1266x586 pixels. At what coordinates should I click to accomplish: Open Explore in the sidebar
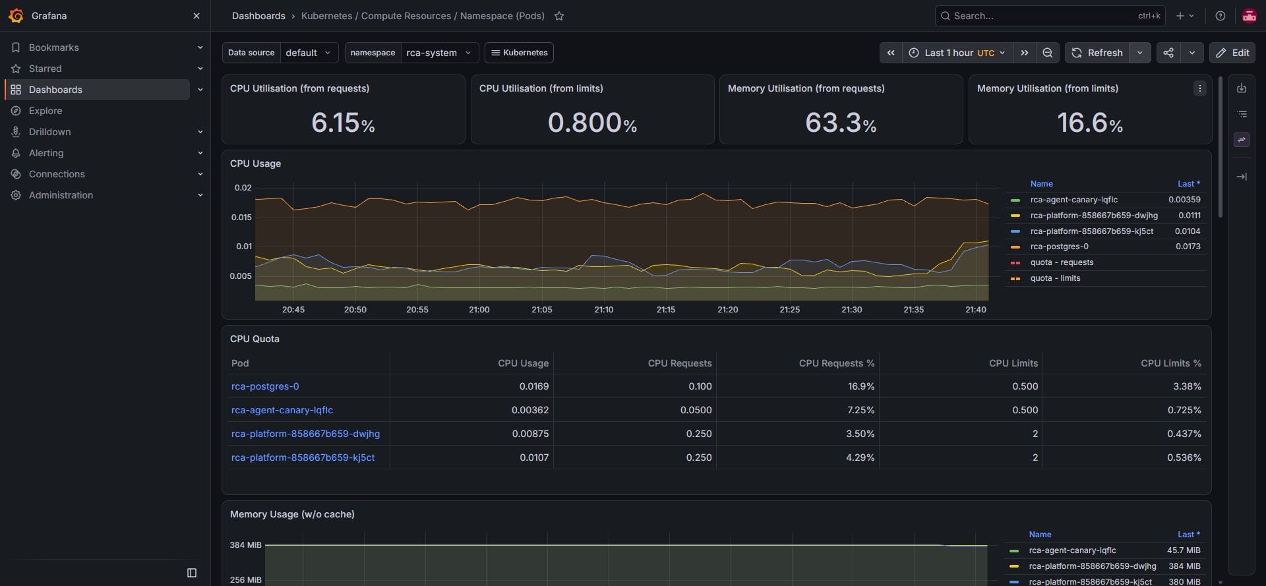[45, 111]
